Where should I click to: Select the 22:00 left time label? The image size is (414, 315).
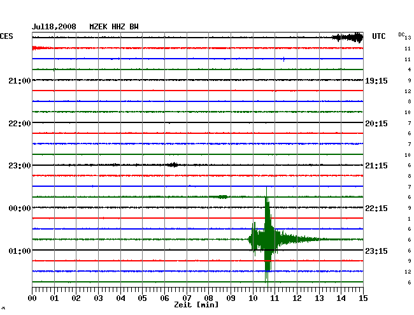[20, 123]
